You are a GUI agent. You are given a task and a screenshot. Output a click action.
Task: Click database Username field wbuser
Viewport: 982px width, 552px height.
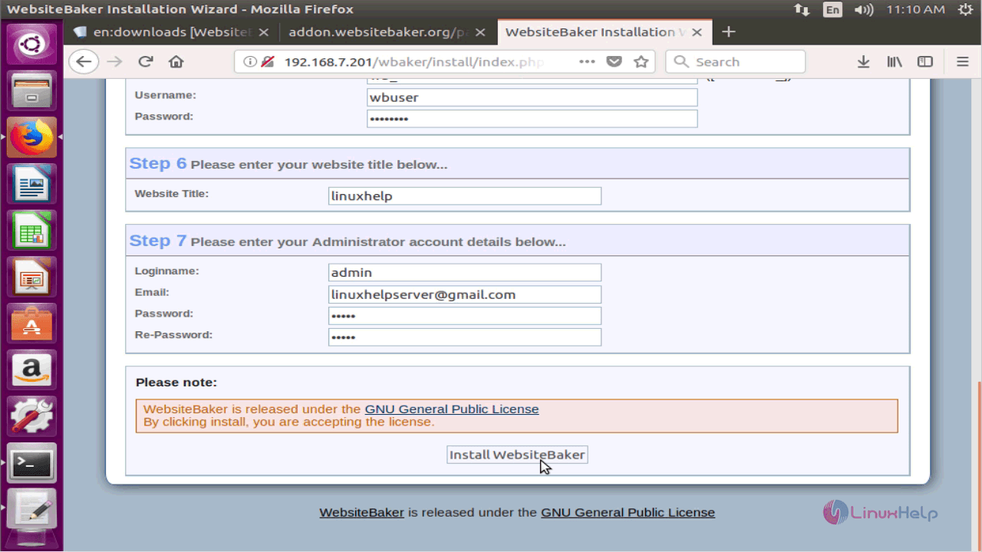click(532, 97)
